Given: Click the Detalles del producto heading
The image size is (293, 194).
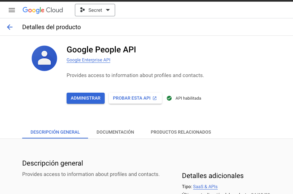Looking at the screenshot, I should [52, 27].
